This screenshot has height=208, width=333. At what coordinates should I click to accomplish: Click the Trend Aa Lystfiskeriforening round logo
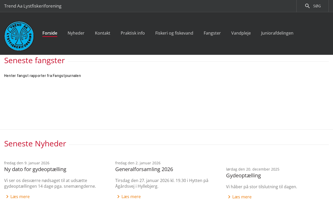[x=19, y=36]
